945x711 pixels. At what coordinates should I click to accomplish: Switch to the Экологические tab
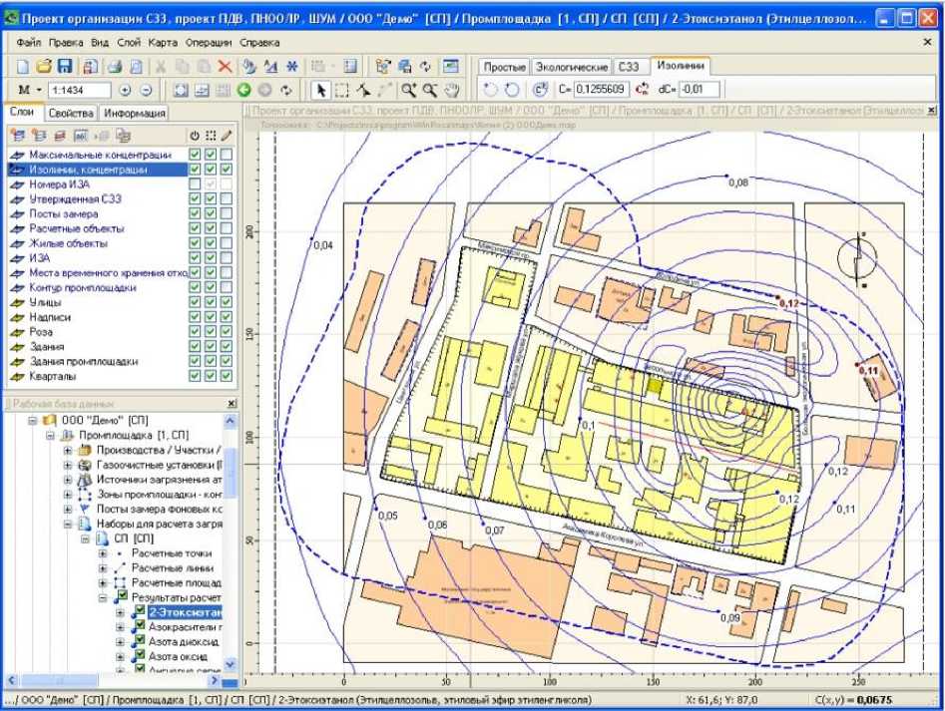pyautogui.click(x=571, y=66)
